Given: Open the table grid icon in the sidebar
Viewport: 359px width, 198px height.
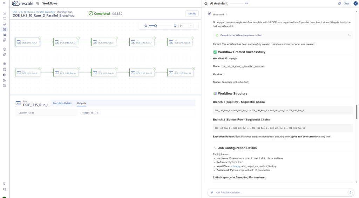Looking at the screenshot, I should pyautogui.click(x=4, y=70).
